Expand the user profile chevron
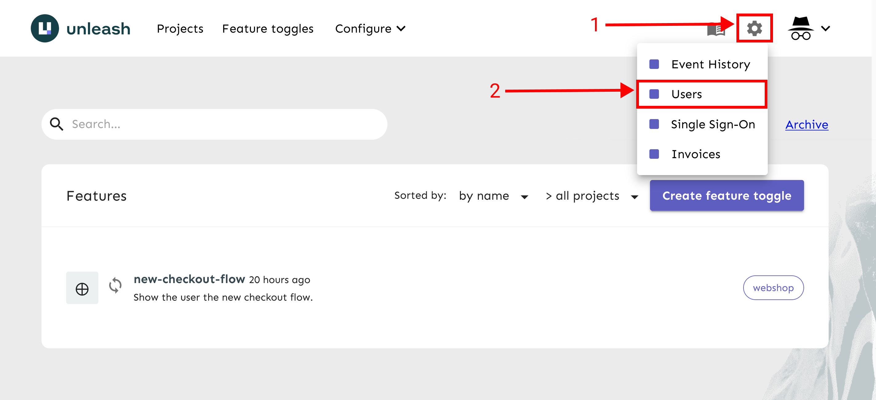 click(826, 28)
